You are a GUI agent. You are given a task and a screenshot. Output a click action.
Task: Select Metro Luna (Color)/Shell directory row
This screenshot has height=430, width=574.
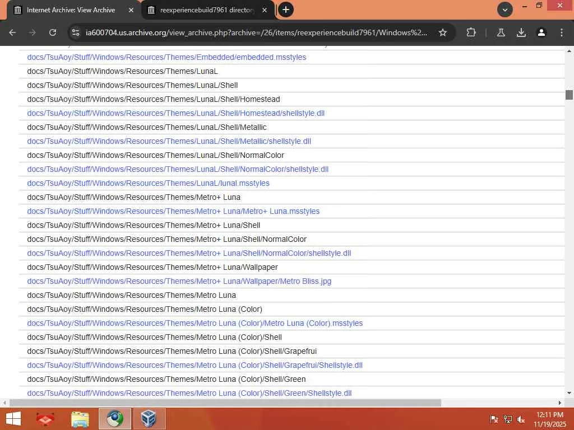click(291, 337)
